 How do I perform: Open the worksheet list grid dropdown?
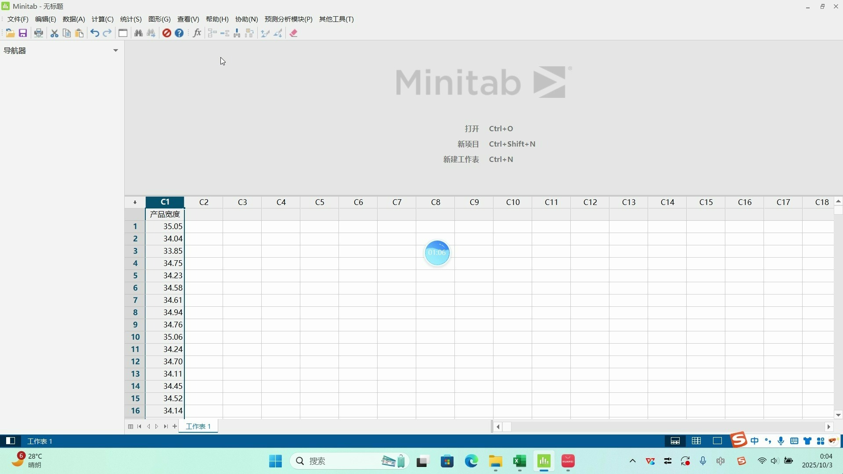(130, 426)
